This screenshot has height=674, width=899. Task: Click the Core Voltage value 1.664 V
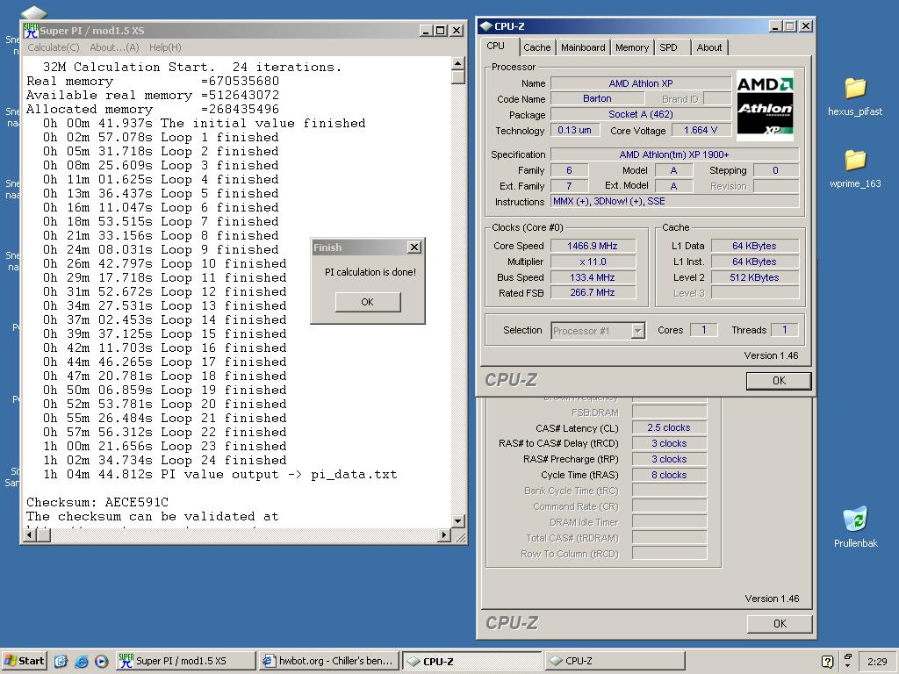click(x=701, y=130)
